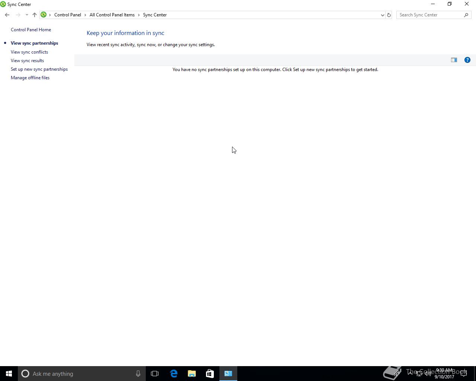Close the Sync Center window
The height and width of the screenshot is (381, 476).
coord(467,4)
